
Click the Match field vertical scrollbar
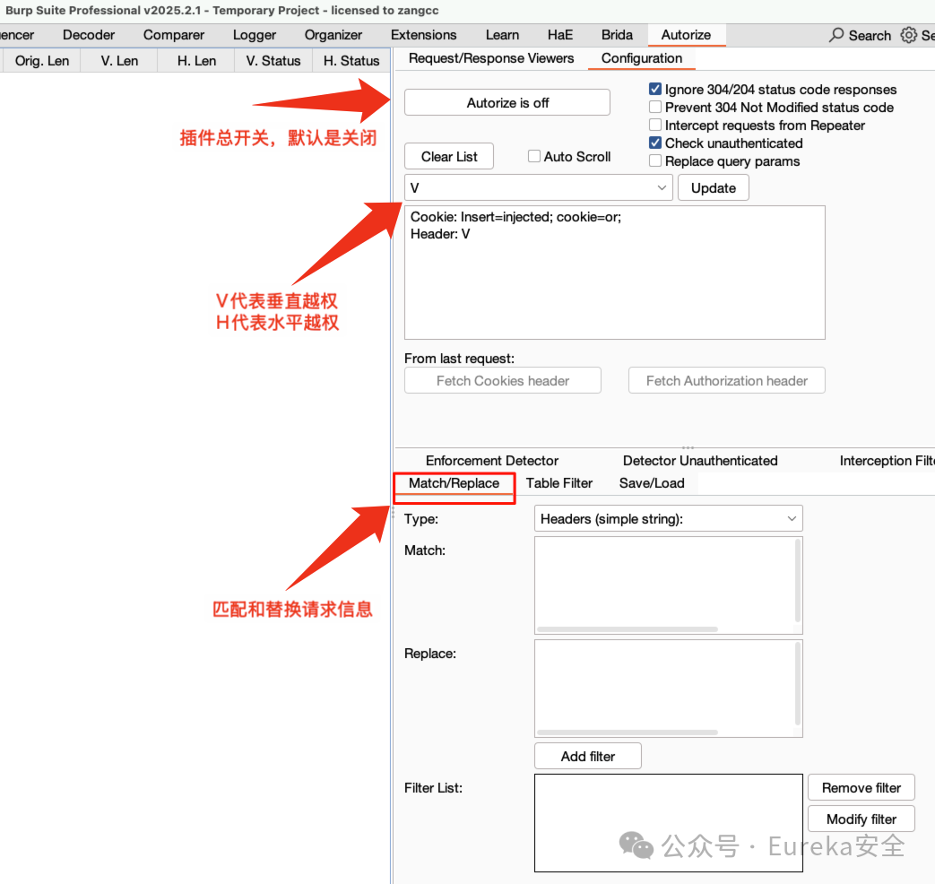(x=798, y=581)
